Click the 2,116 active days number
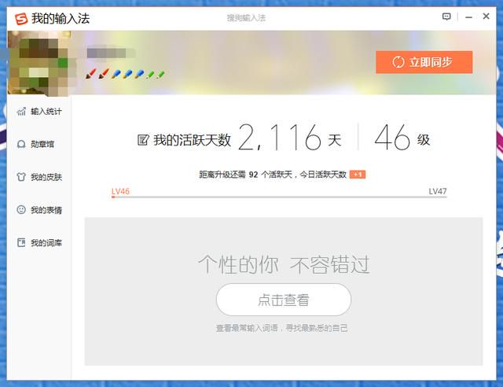 tap(280, 138)
